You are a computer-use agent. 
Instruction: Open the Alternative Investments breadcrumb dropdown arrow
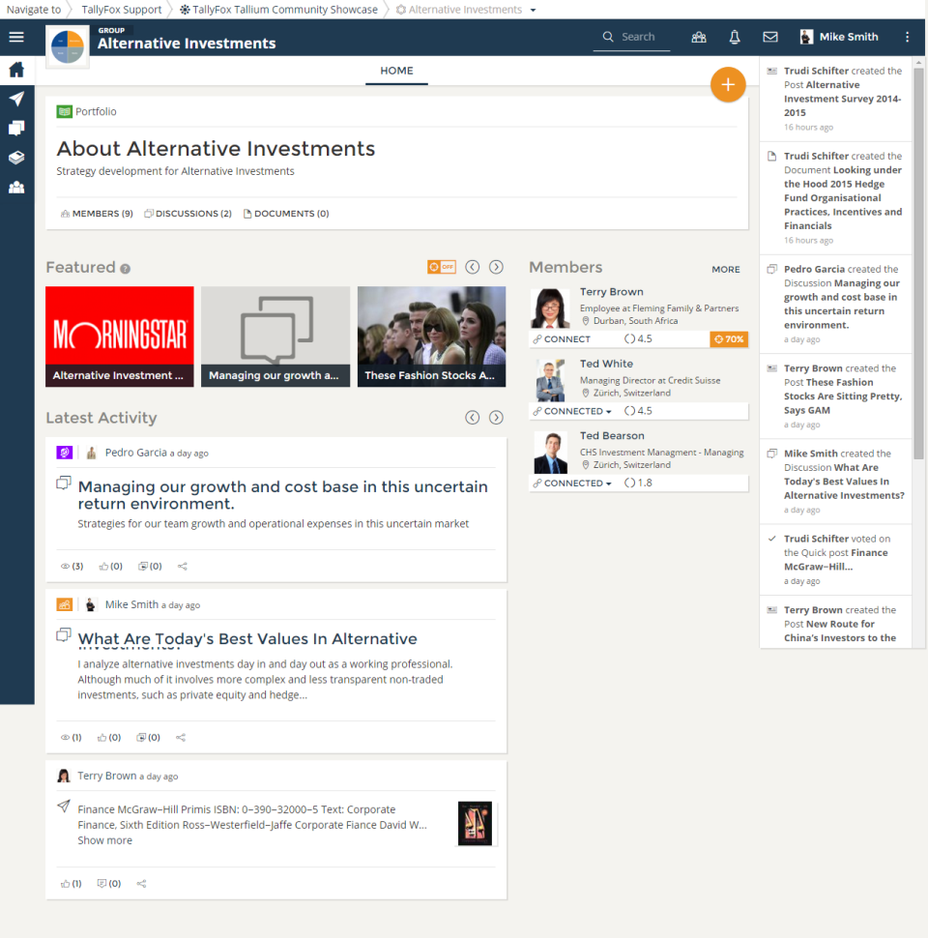tap(533, 10)
